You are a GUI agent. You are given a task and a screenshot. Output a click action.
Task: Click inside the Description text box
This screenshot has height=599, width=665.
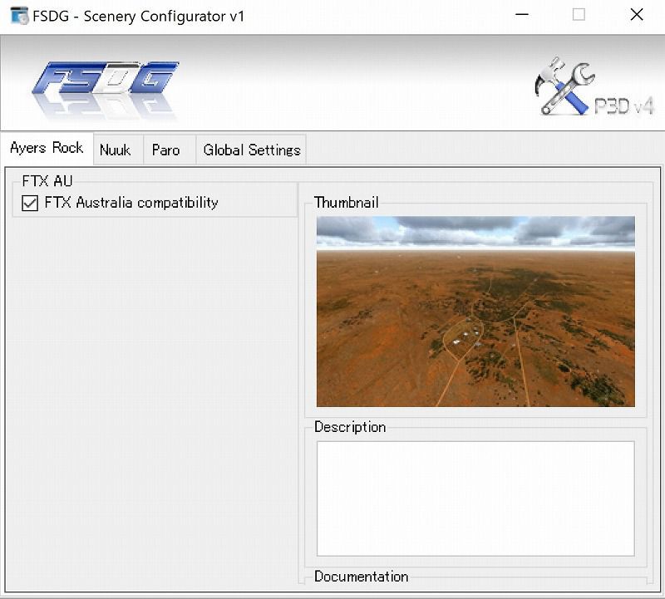475,498
